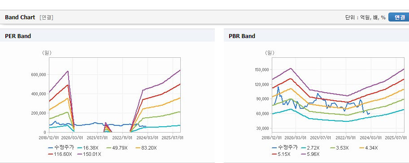The height and width of the screenshot is (163, 409).
Task: Click 2024/03/01 date under PBR Band chart
Action: click(x=371, y=137)
